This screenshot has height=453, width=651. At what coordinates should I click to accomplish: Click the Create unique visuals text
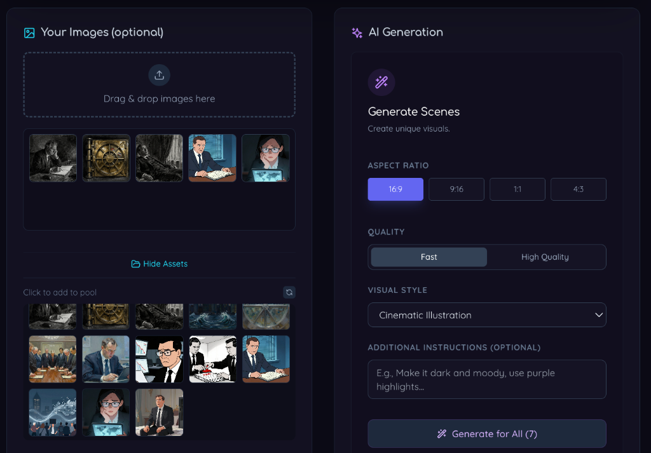coord(409,128)
